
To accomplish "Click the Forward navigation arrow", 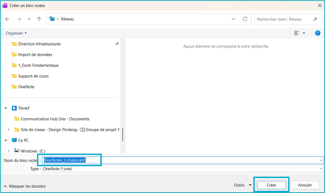I will [x=19, y=19].
